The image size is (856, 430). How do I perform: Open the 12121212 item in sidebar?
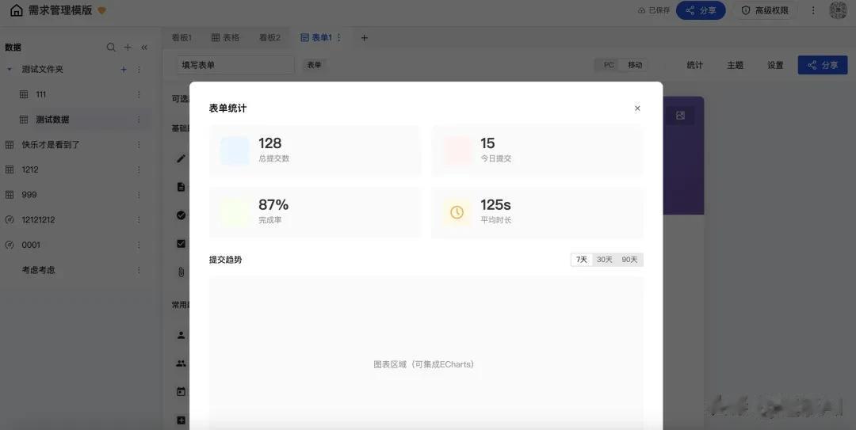tap(38, 220)
